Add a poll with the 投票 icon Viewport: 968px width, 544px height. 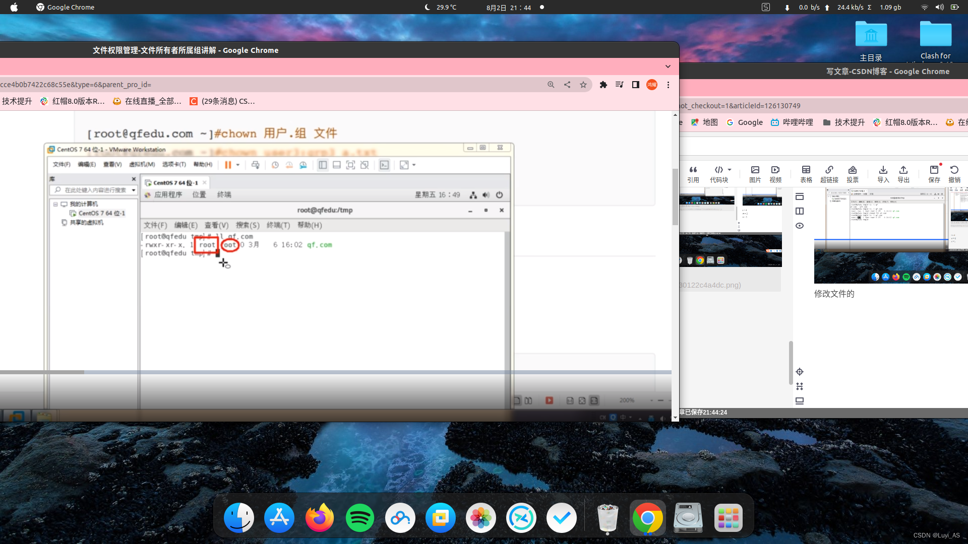(x=853, y=174)
